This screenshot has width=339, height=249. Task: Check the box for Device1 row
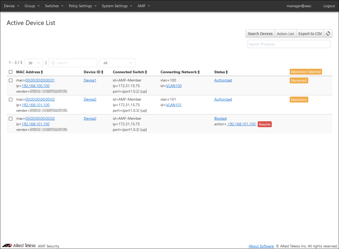pyautogui.click(x=11, y=80)
